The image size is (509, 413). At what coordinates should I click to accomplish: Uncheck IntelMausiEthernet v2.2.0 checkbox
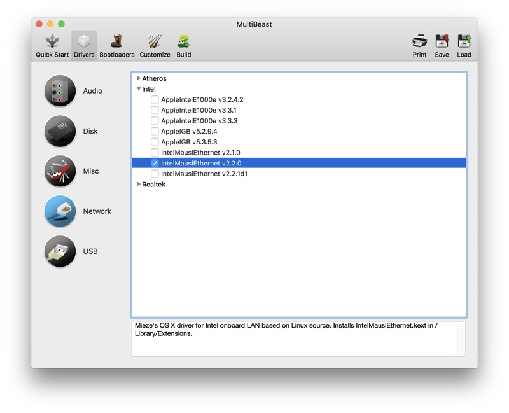coord(155,163)
